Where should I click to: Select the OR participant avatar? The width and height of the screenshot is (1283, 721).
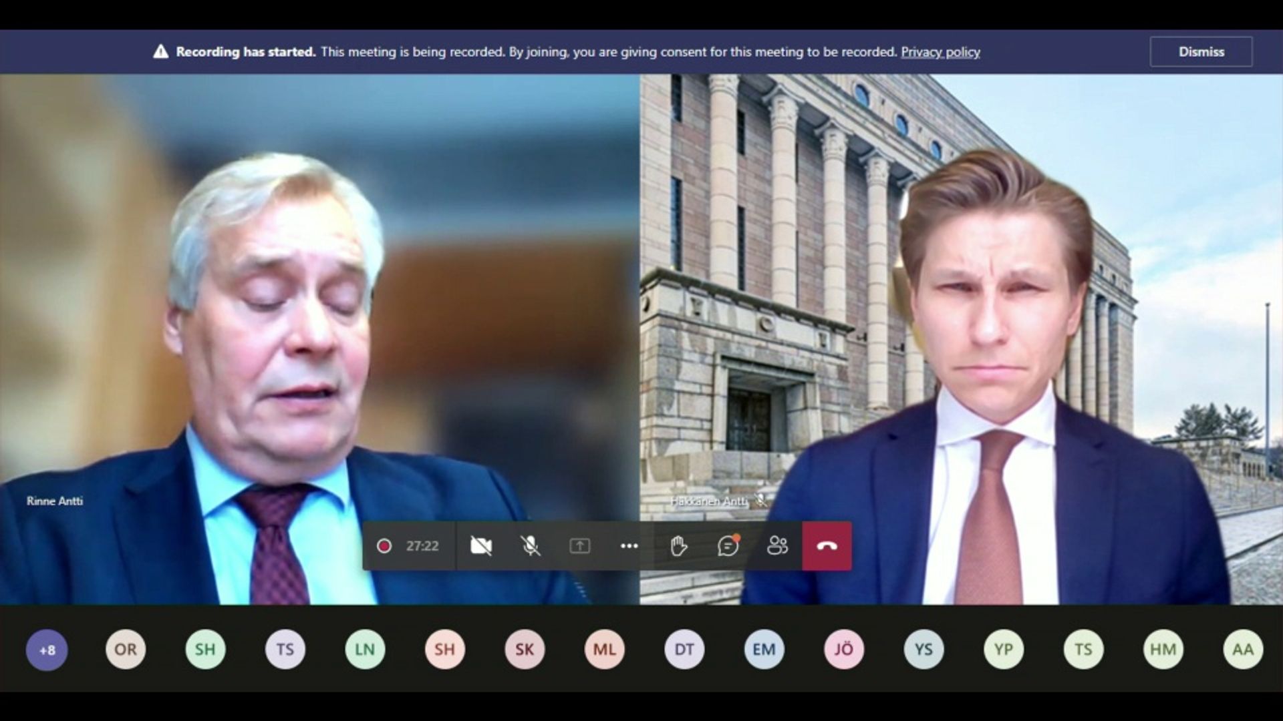pyautogui.click(x=126, y=650)
